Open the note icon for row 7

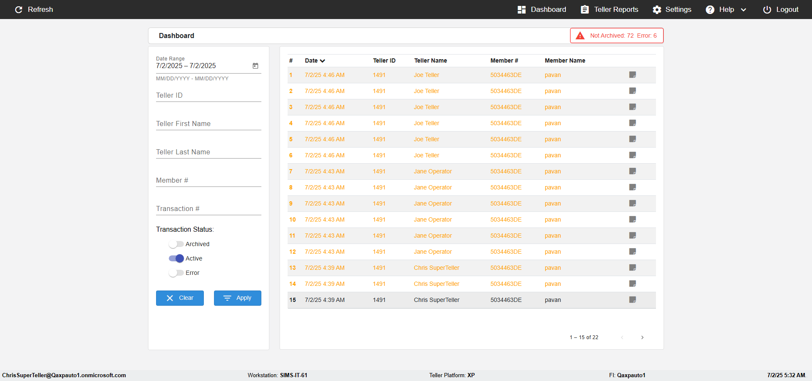coord(633,171)
